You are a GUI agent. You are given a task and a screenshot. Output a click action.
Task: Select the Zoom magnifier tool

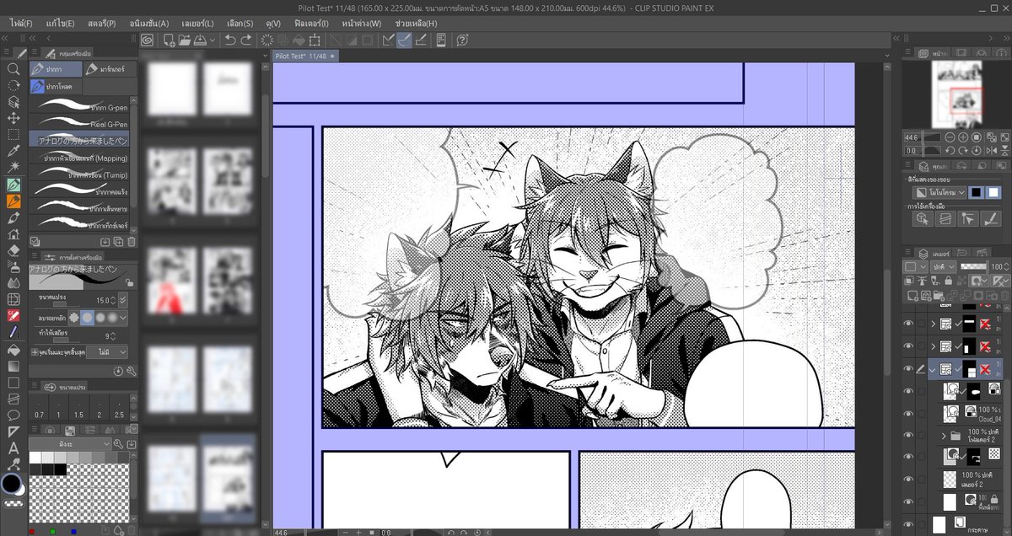coord(13,70)
